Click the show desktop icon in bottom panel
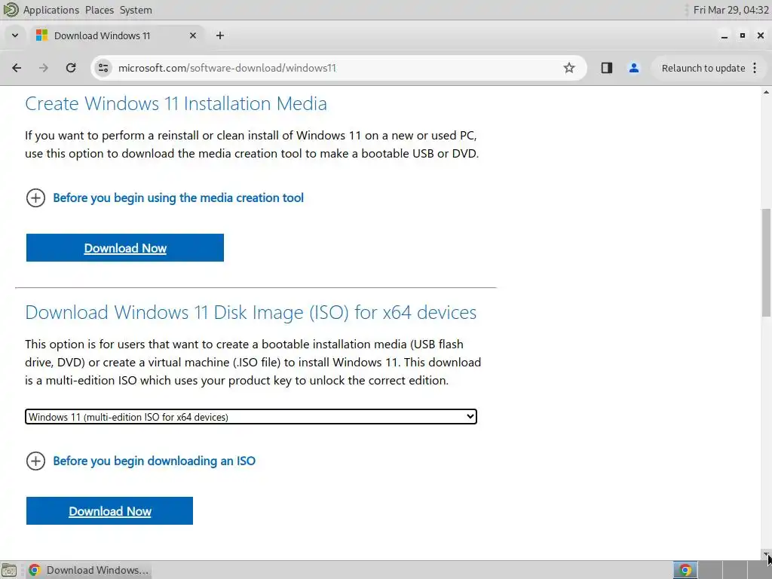Image resolution: width=772 pixels, height=579 pixels. [x=9, y=570]
